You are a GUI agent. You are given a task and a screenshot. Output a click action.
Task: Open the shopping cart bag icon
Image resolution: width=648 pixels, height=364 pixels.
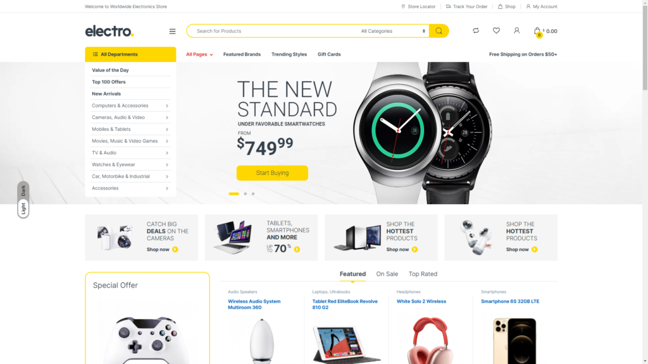tap(537, 31)
